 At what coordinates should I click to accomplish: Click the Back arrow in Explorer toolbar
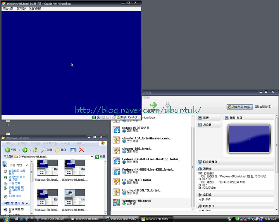[x=7, y=150]
